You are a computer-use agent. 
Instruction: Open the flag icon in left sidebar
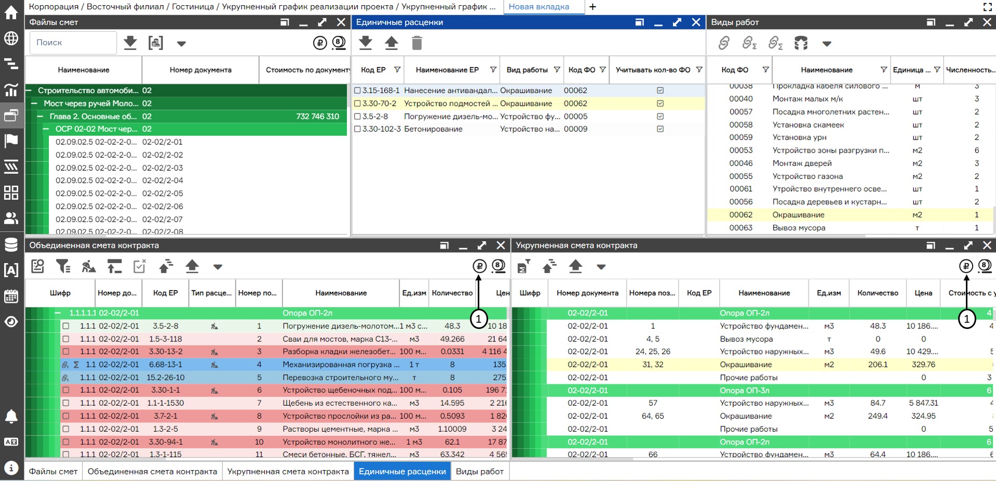pyautogui.click(x=11, y=141)
